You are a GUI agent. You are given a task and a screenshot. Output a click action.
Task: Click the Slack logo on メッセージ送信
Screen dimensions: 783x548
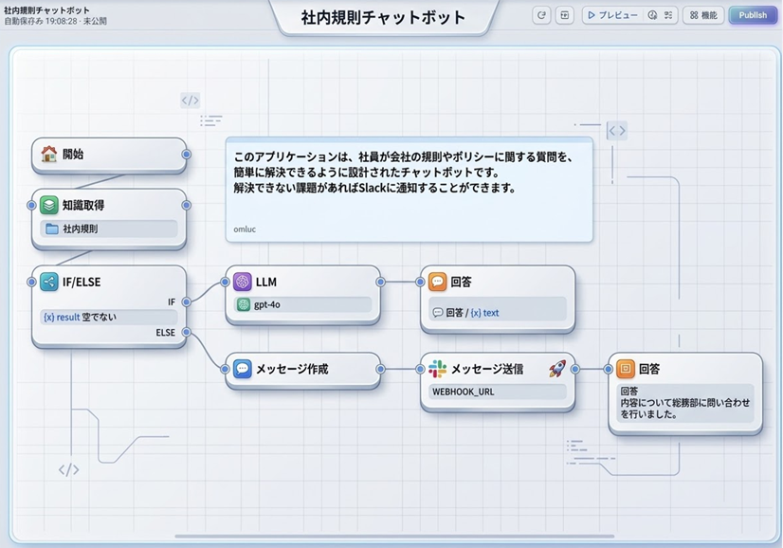[437, 369]
